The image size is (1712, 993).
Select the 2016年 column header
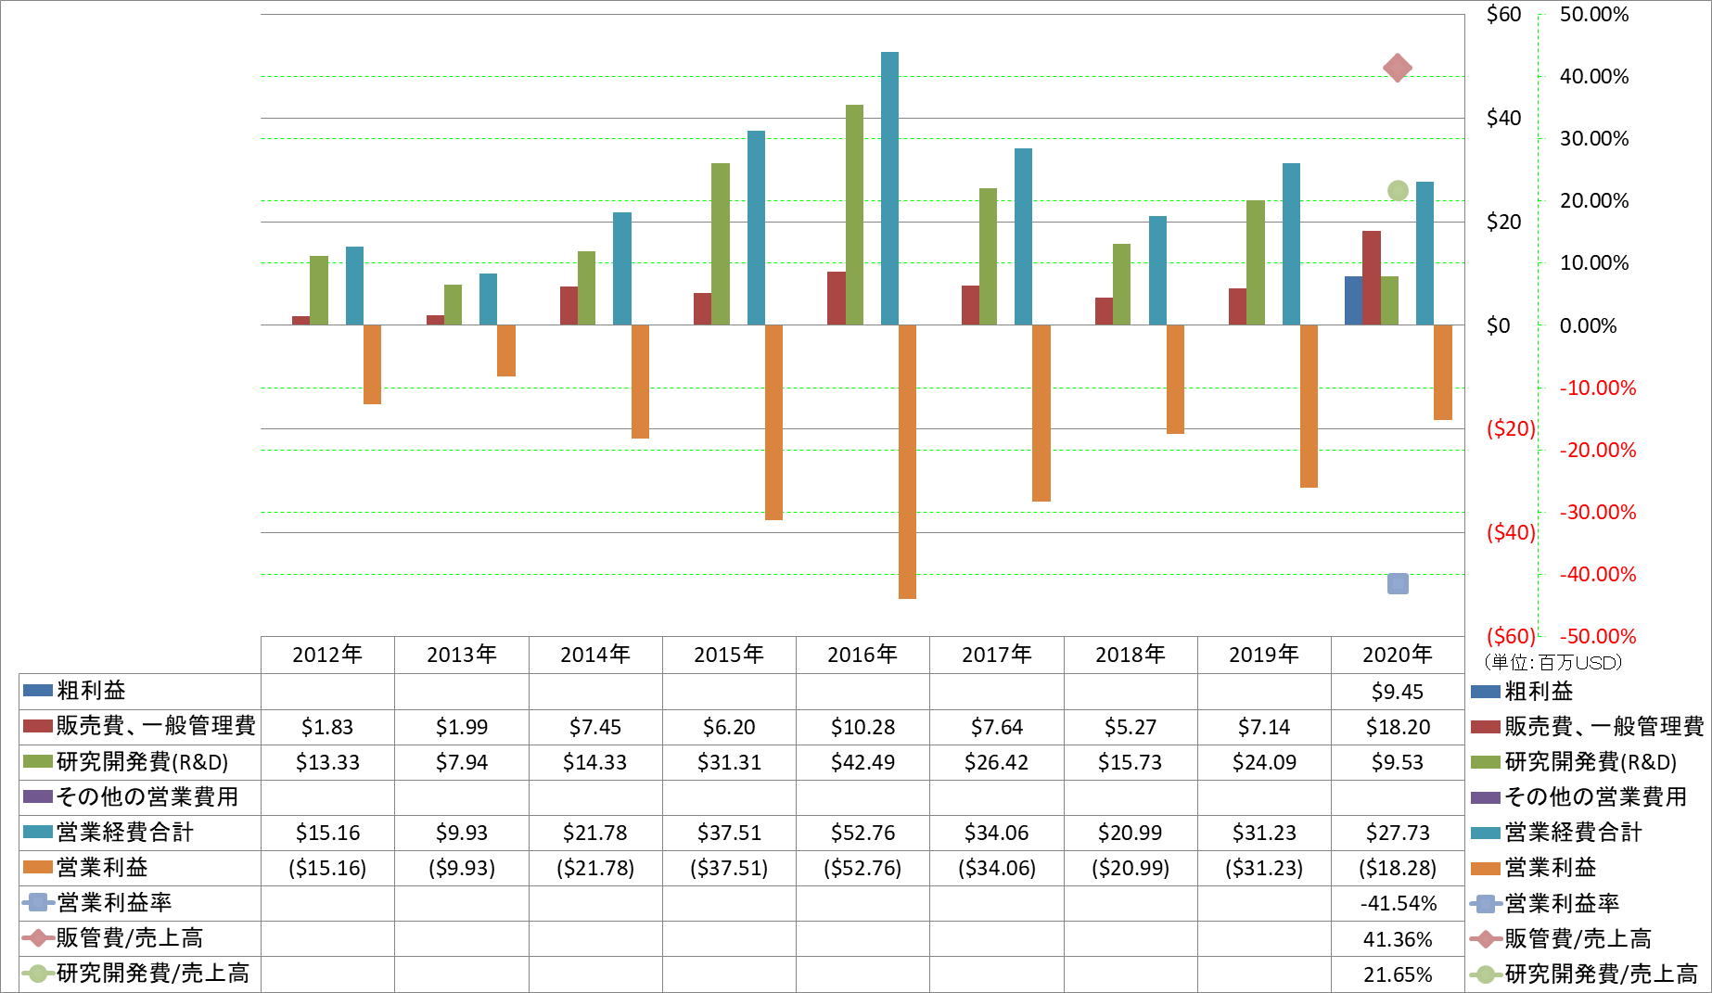[x=862, y=655]
